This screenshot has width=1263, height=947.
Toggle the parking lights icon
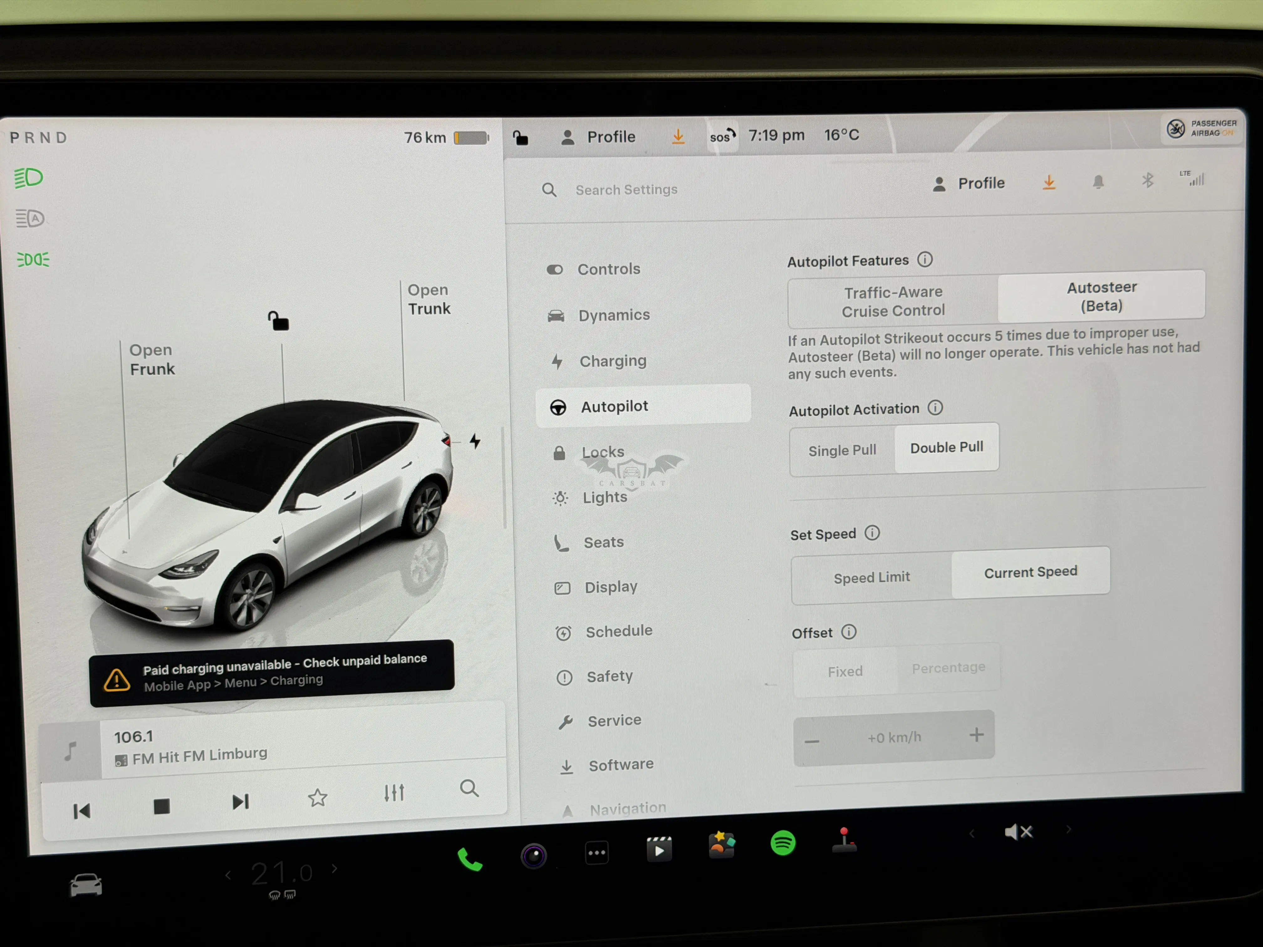pyautogui.click(x=33, y=260)
